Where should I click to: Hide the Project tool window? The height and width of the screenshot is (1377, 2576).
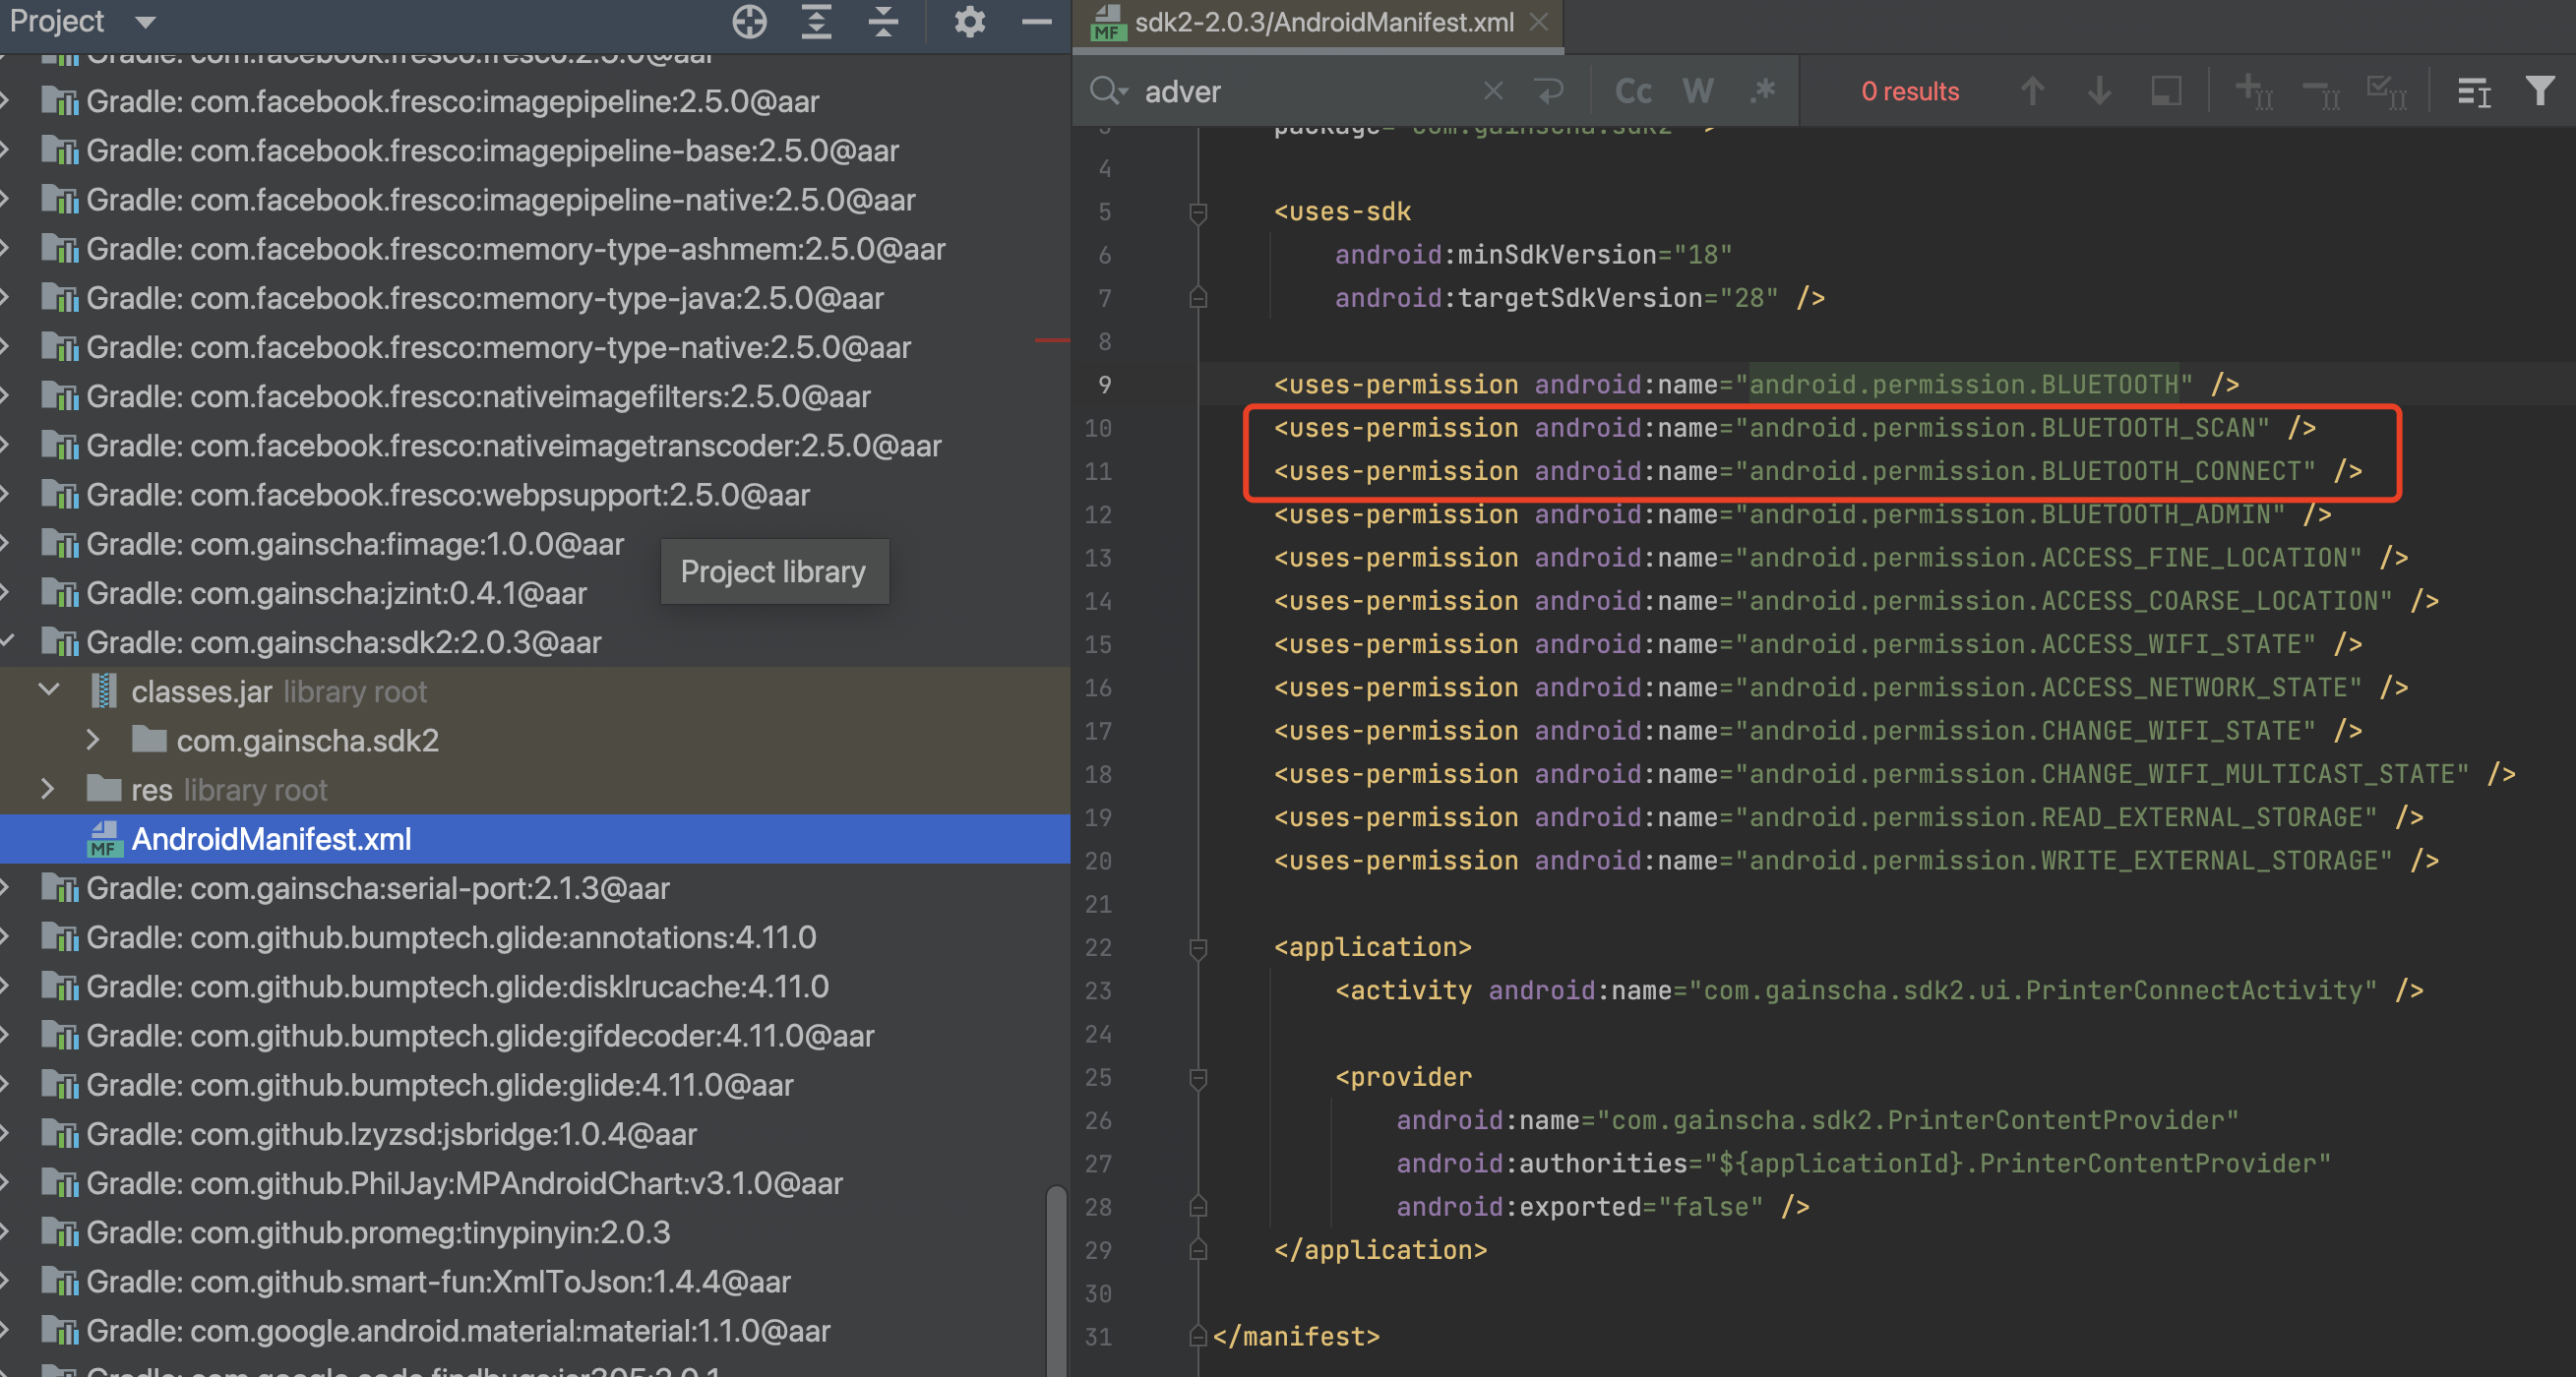[x=1036, y=21]
